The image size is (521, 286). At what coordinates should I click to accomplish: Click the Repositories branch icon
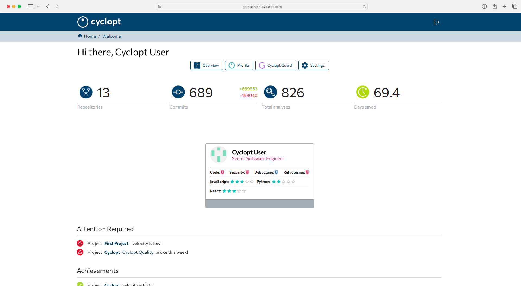tap(86, 92)
